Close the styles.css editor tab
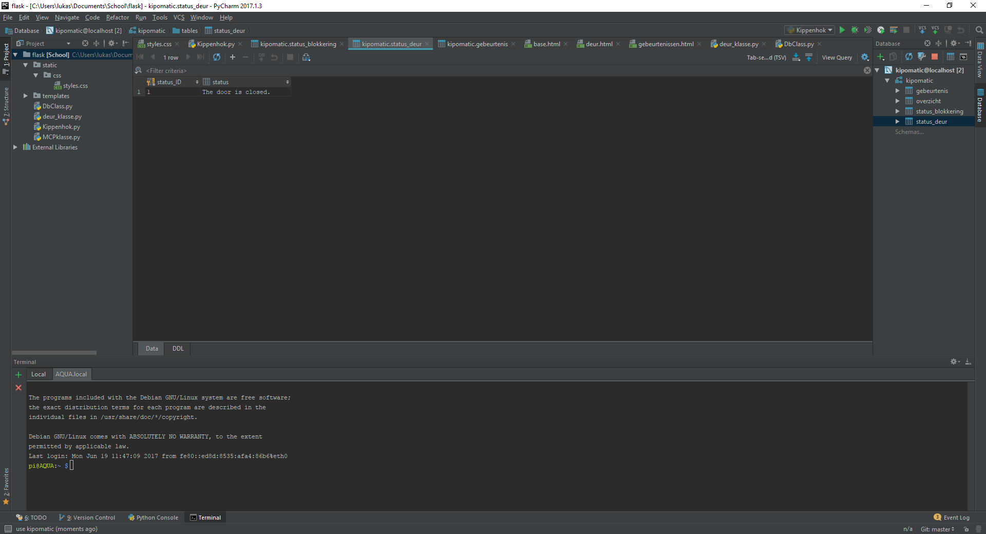Screen dimensions: 986x534 (x=177, y=44)
